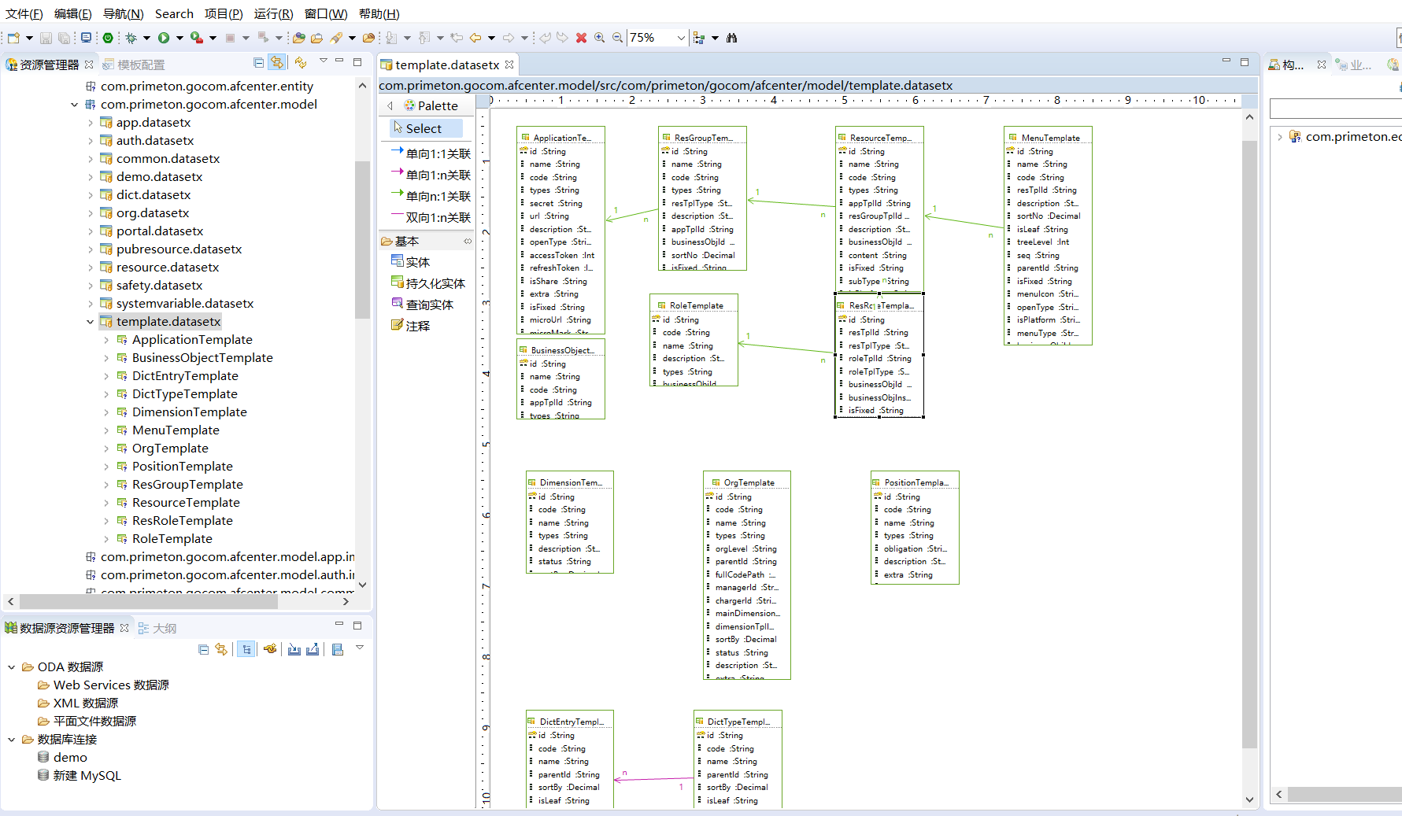Toggle link with editor in data source explorer

point(221,649)
